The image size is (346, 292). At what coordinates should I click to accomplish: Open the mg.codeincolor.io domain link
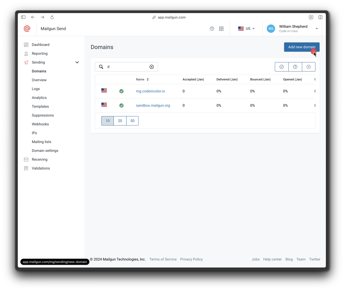click(x=151, y=91)
